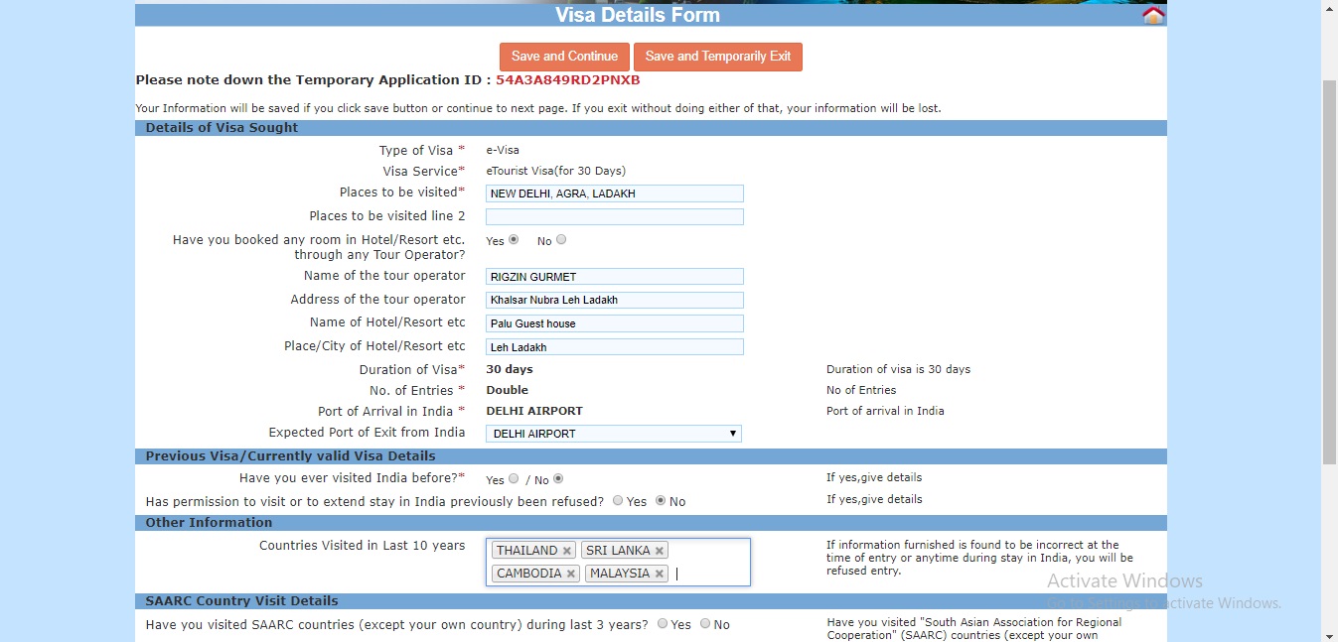1338x642 pixels.
Task: Click Save and Temporarily Exit button
Action: [718, 57]
